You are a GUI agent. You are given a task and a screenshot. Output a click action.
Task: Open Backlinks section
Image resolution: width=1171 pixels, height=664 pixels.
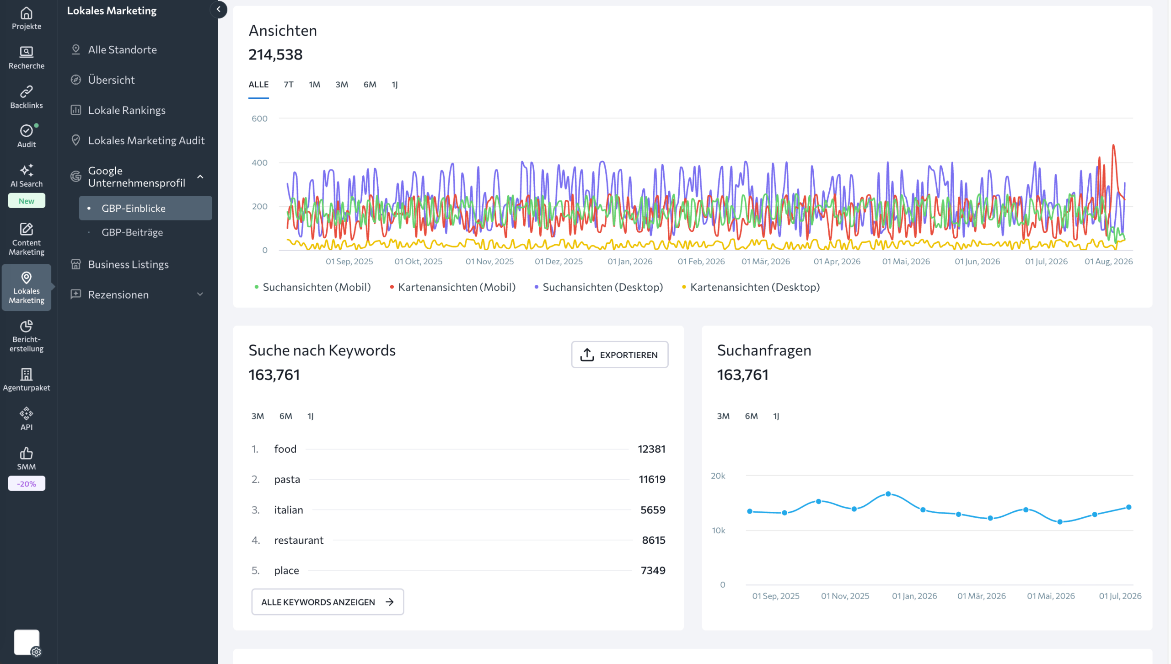[x=27, y=97]
